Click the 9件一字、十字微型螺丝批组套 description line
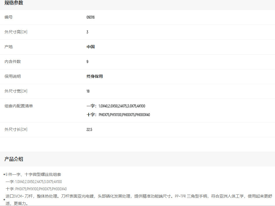The width and height of the screenshot is (275, 206). click(x=33, y=175)
